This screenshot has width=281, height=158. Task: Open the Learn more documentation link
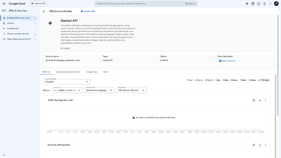[x=227, y=61]
